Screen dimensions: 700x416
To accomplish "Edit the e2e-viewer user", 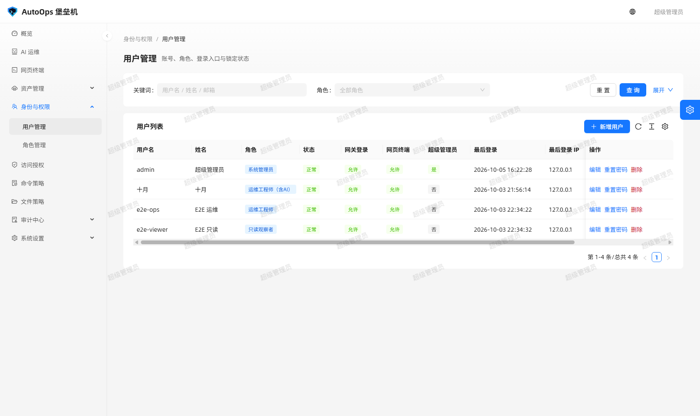I will [x=595, y=229].
